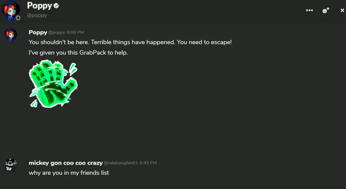Close the Poppy chat panel
The image size is (346, 189).
tap(342, 10)
